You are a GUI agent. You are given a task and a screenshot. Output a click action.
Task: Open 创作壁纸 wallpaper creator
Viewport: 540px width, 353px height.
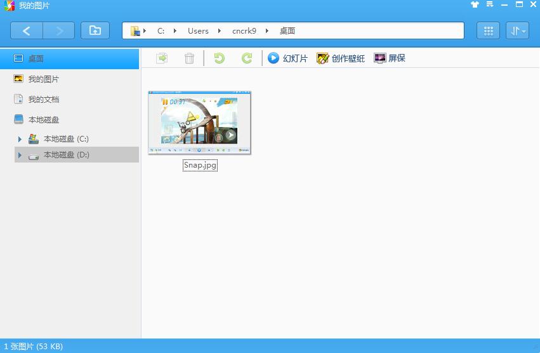(341, 58)
